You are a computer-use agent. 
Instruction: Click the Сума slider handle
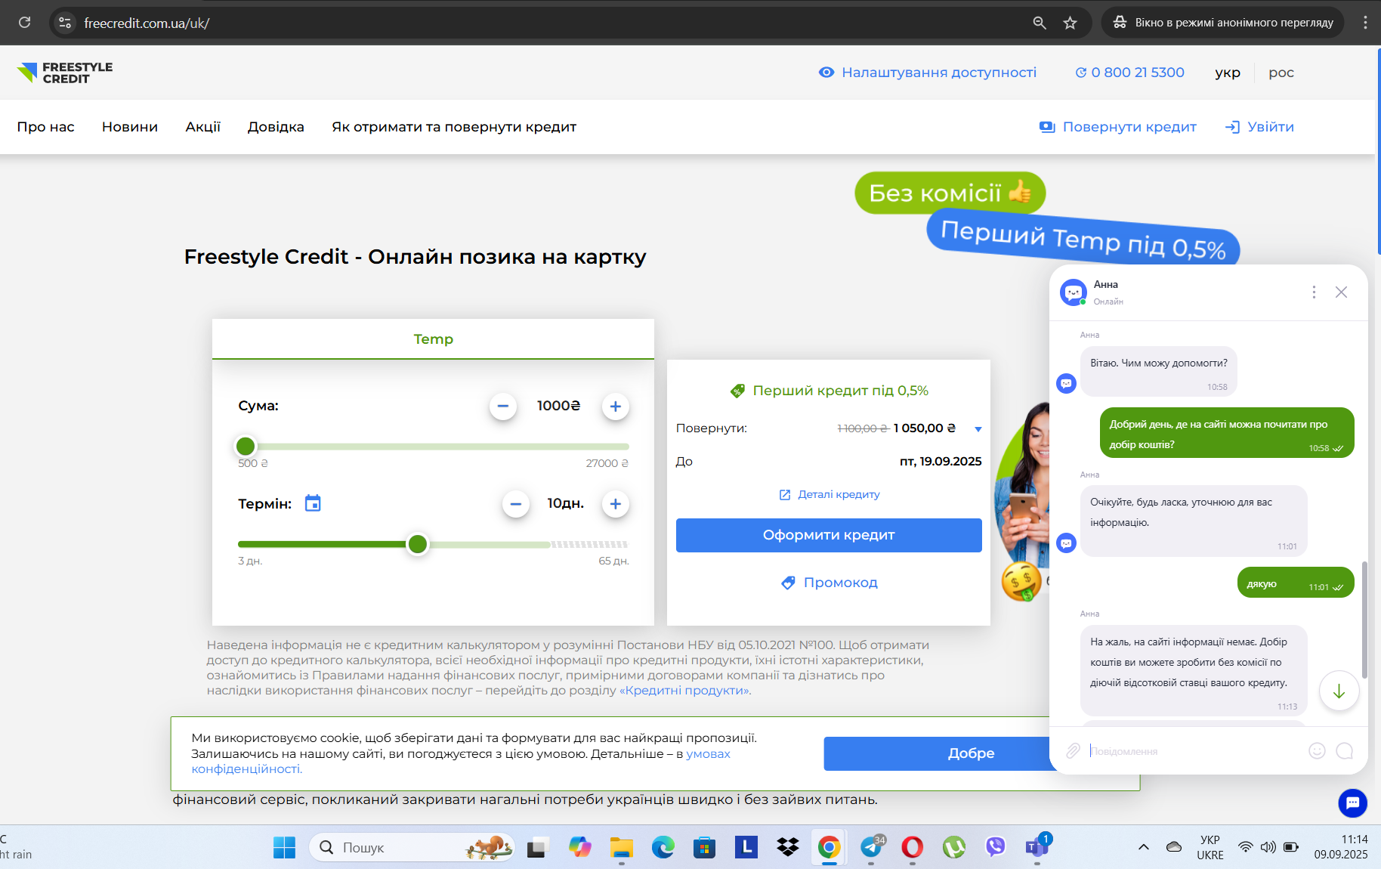tap(246, 447)
